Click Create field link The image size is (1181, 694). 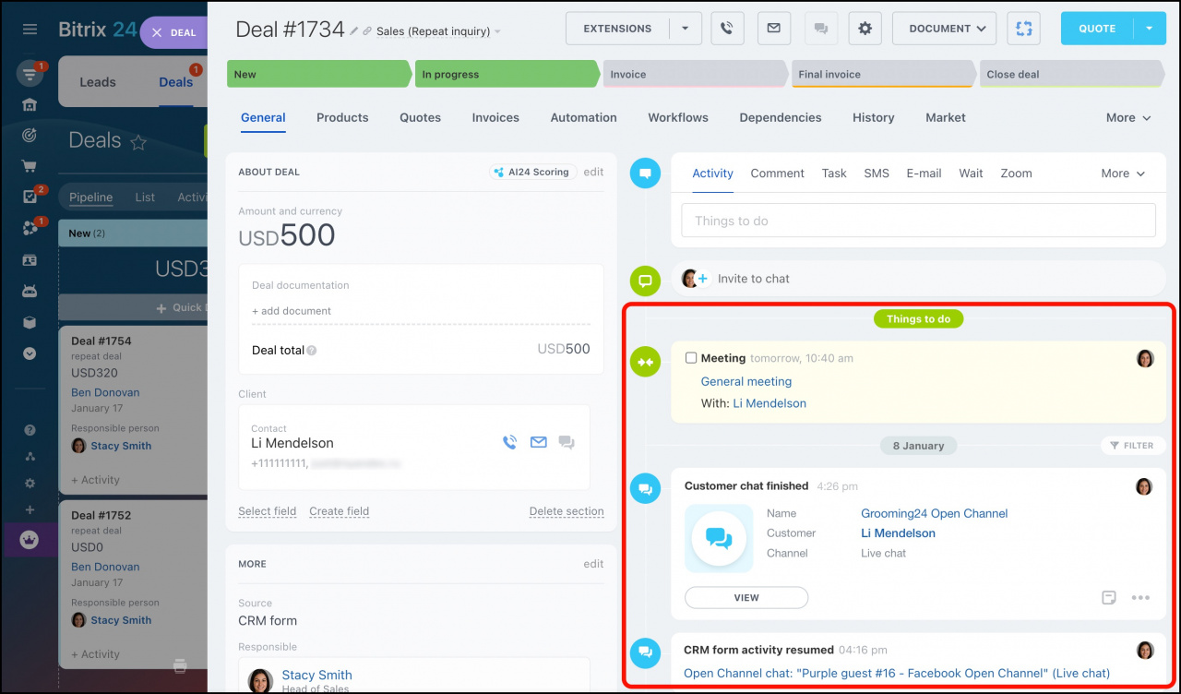[339, 511]
